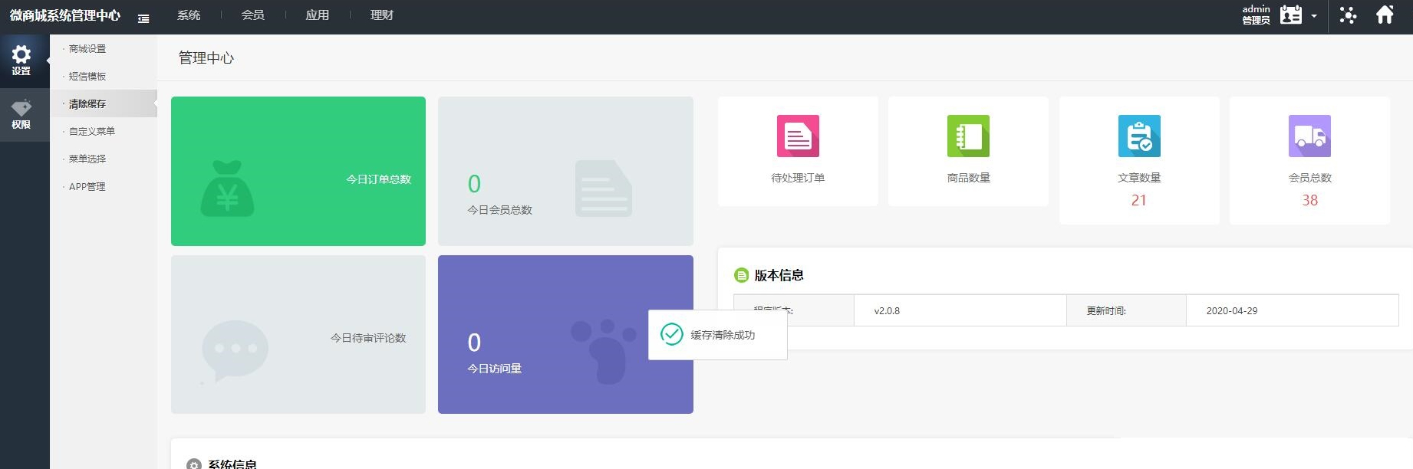Image resolution: width=1413 pixels, height=469 pixels.
Task: Click the document icon in 今日会员总数 card
Action: coord(604,189)
